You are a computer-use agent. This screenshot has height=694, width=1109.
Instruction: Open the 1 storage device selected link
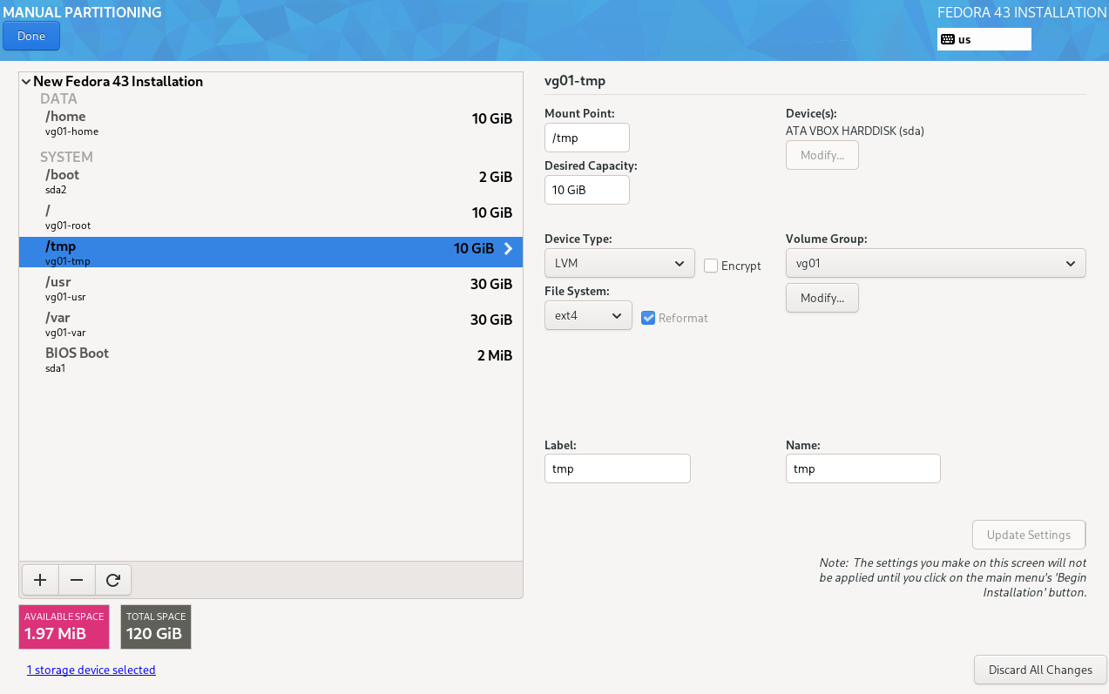91,670
